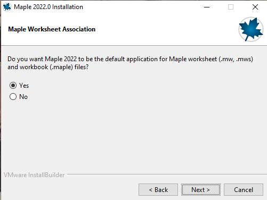Image resolution: width=267 pixels, height=200 pixels.
Task: Click the greyed-out maximize window icon
Action: [x=231, y=7]
